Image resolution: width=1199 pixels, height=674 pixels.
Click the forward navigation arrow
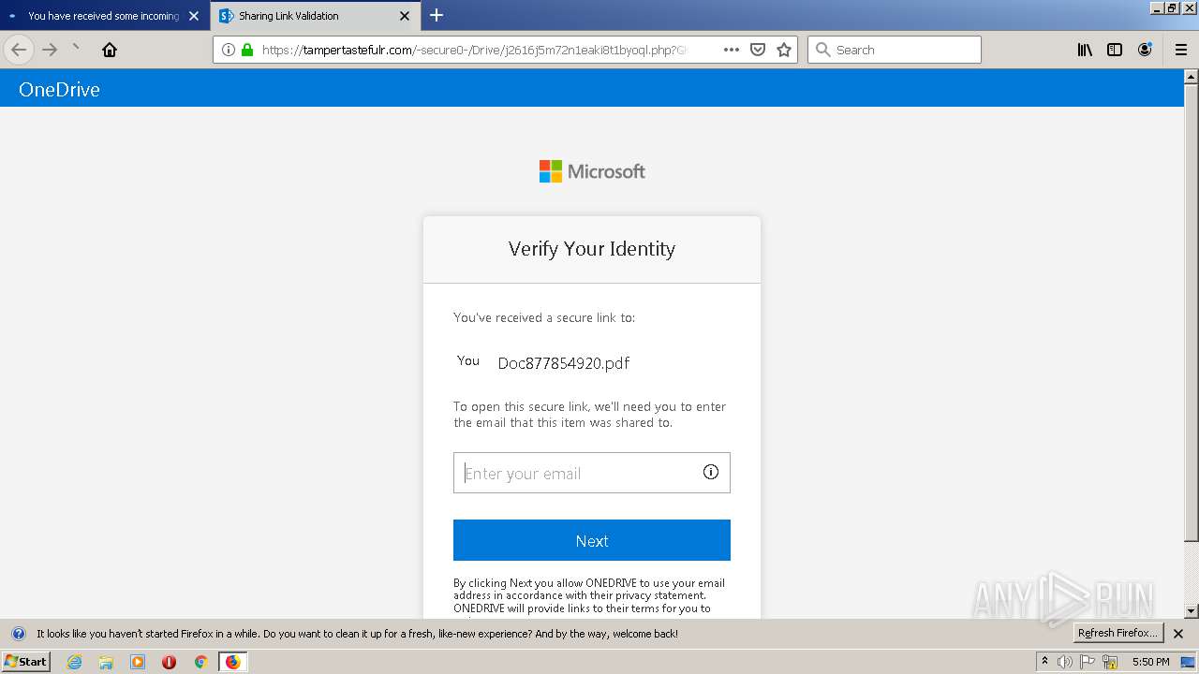tap(50, 50)
